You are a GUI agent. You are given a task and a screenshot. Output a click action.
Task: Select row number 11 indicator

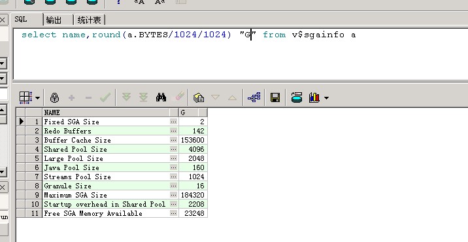(34, 213)
